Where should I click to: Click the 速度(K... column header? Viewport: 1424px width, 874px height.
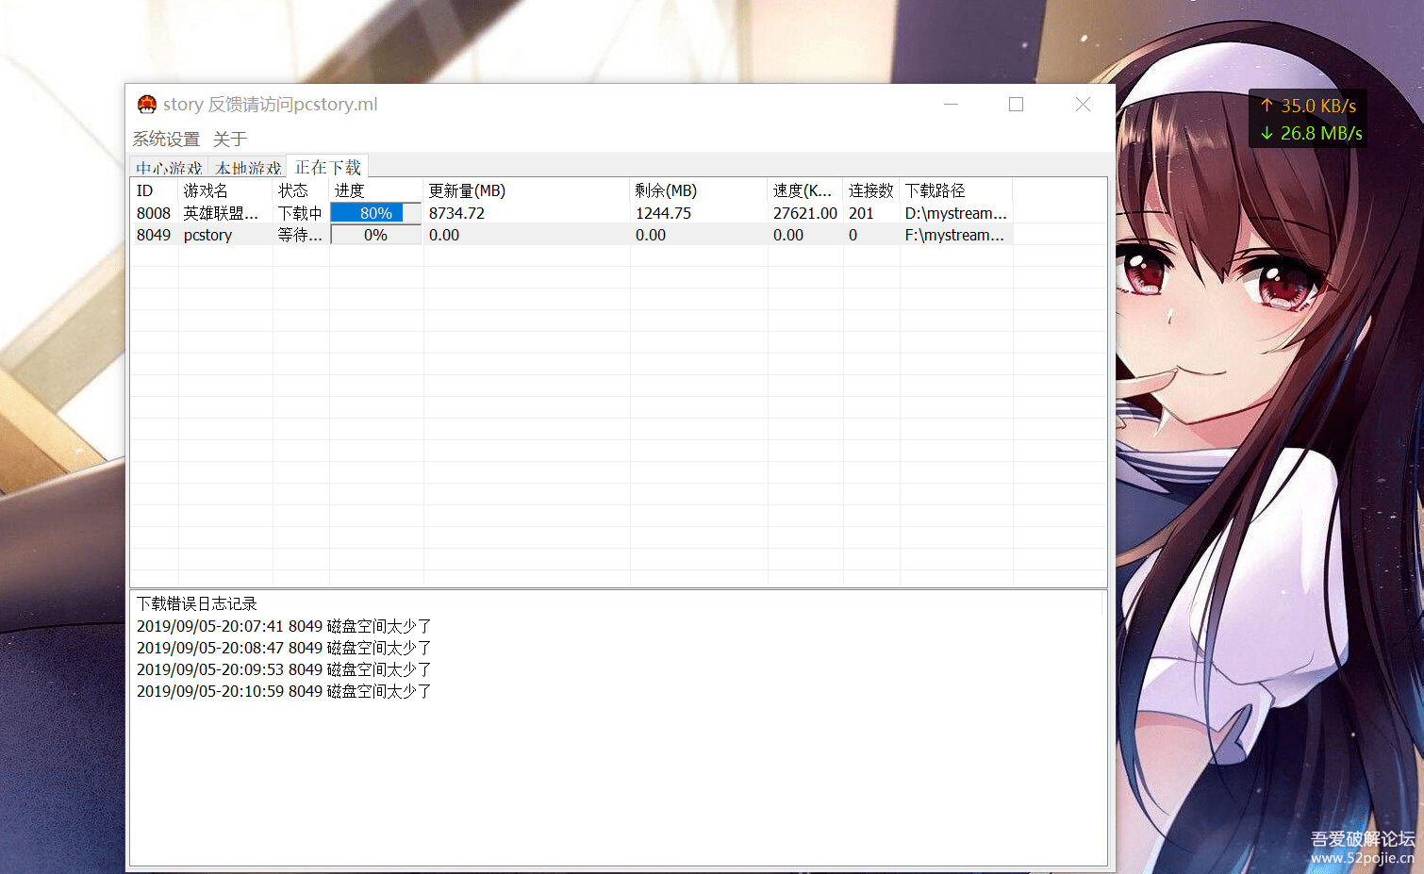pyautogui.click(x=805, y=190)
